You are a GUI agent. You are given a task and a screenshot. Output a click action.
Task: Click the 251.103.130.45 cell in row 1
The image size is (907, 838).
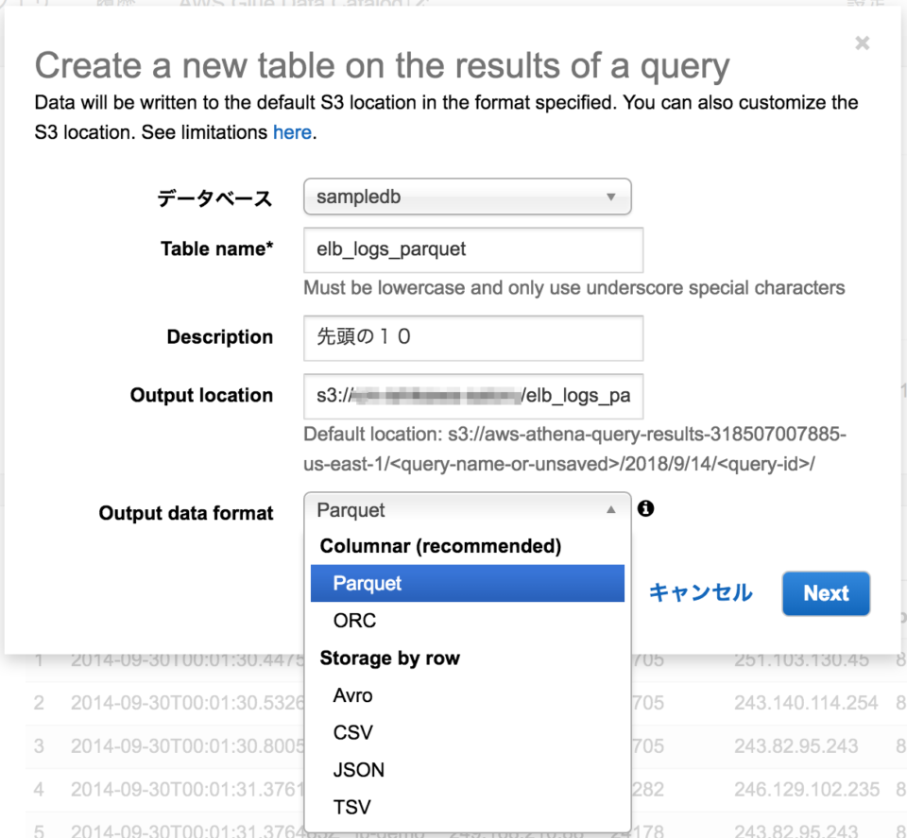800,660
